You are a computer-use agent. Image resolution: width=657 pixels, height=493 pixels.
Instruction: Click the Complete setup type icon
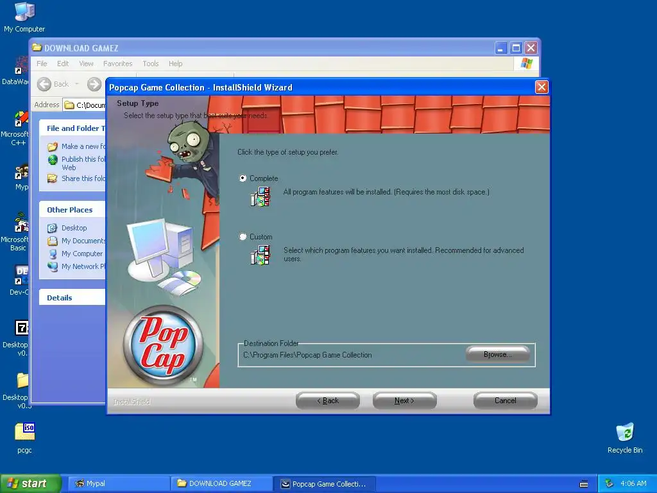[x=260, y=196]
